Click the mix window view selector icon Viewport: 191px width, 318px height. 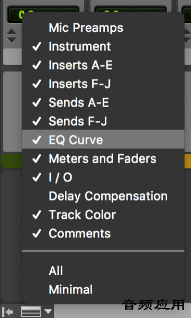(31, 311)
